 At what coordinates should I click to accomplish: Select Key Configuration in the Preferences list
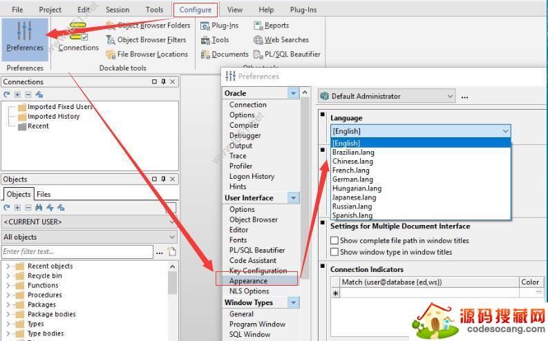258,271
